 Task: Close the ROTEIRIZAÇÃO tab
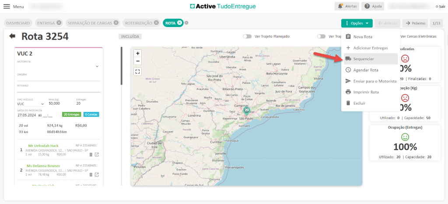click(x=156, y=23)
